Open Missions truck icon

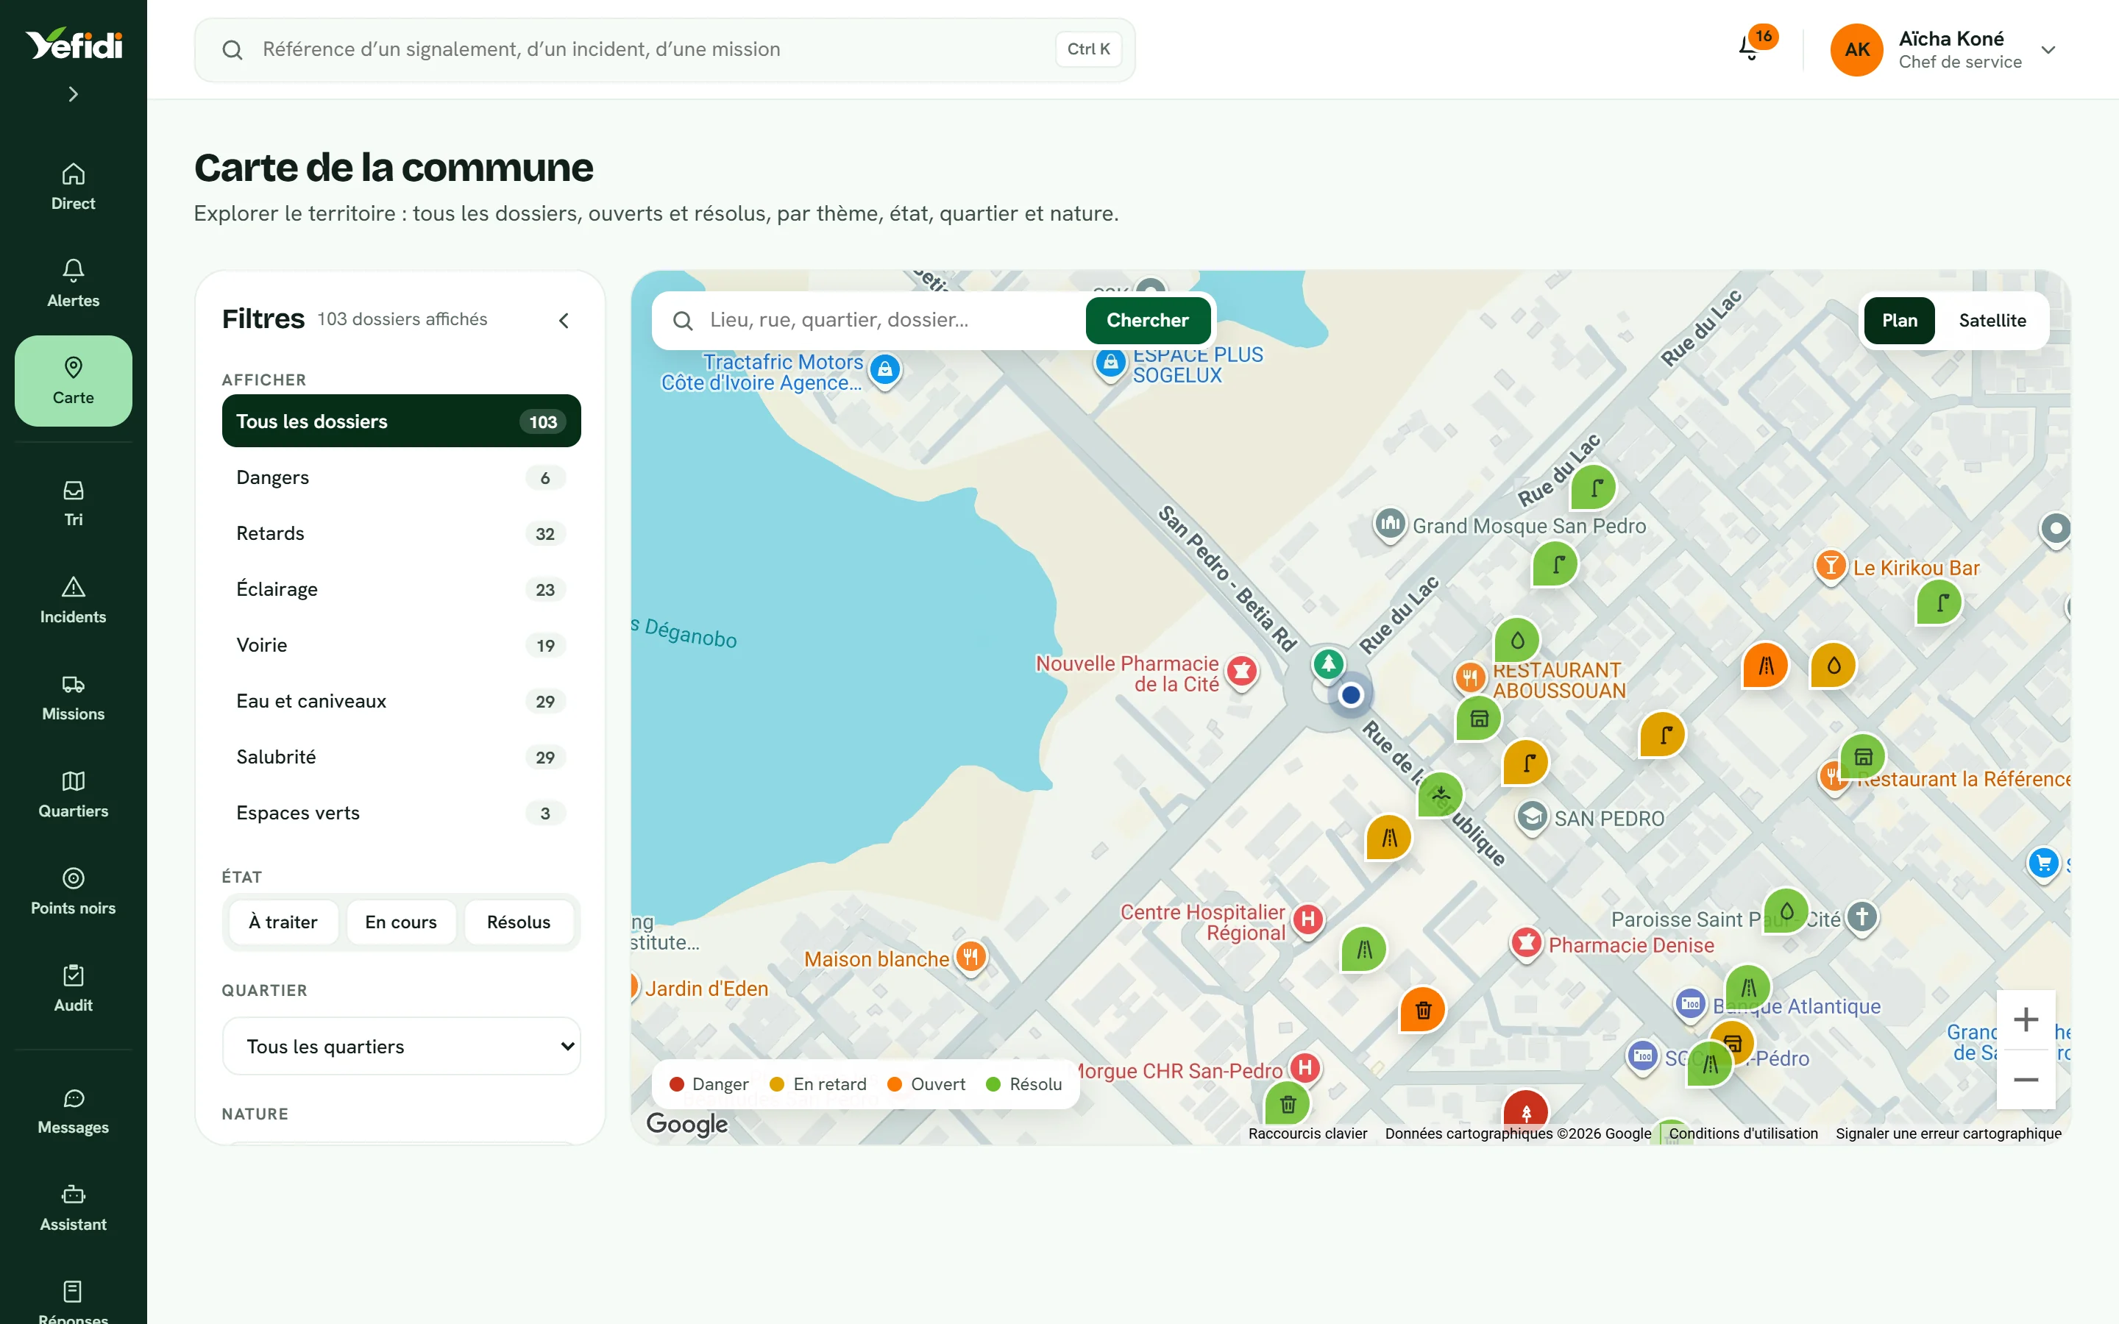pos(74,698)
